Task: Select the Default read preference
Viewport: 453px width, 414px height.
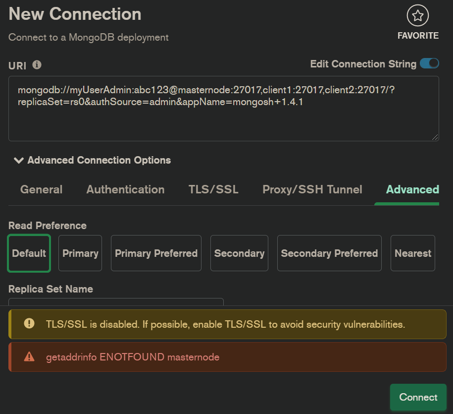Action: [29, 253]
